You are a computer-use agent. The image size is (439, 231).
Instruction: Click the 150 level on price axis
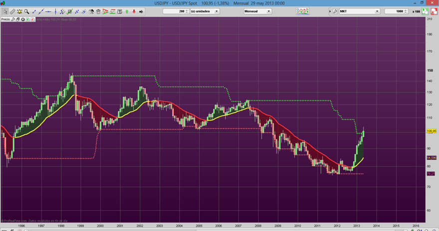point(430,70)
